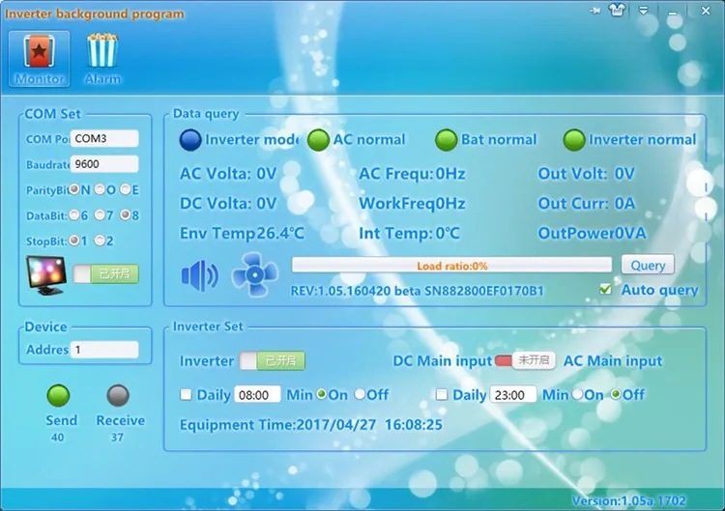Open the title bar dropdown menu arrow
This screenshot has width=725, height=511.
(x=643, y=11)
